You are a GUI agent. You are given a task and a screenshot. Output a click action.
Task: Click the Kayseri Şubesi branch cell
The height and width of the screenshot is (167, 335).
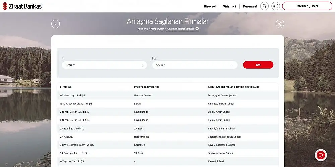point(216,161)
